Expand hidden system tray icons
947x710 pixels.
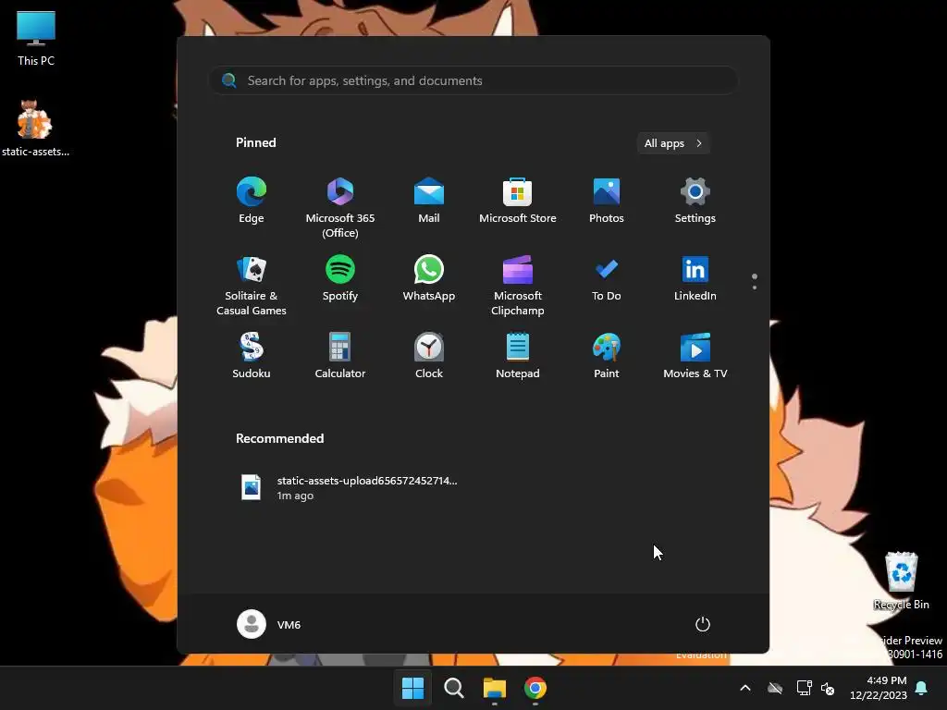(745, 688)
